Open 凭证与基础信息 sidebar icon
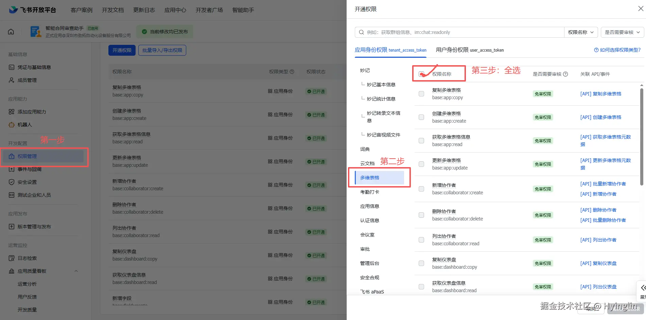The width and height of the screenshot is (646, 320). [12, 67]
